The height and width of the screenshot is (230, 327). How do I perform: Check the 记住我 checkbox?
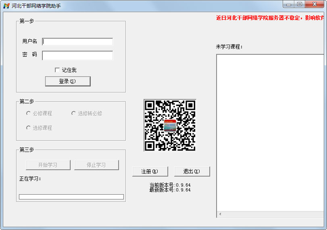pos(57,70)
